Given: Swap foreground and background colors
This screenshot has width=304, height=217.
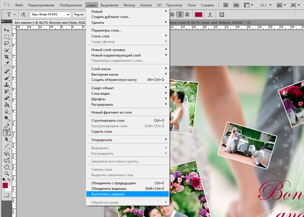Looking at the screenshot, I should point(10,179).
